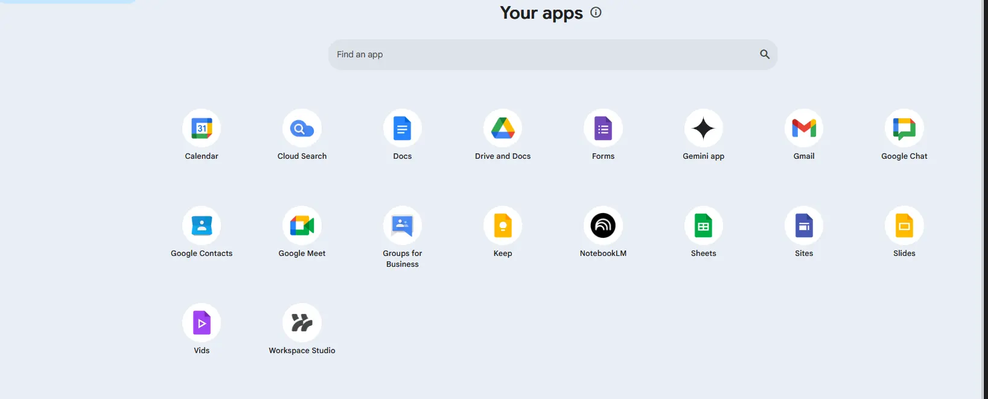
Task: Click the Find an app search field
Action: 553,54
